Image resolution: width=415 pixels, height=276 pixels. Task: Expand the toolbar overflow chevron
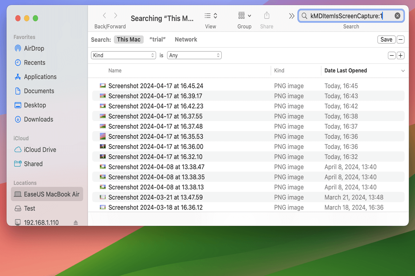292,16
